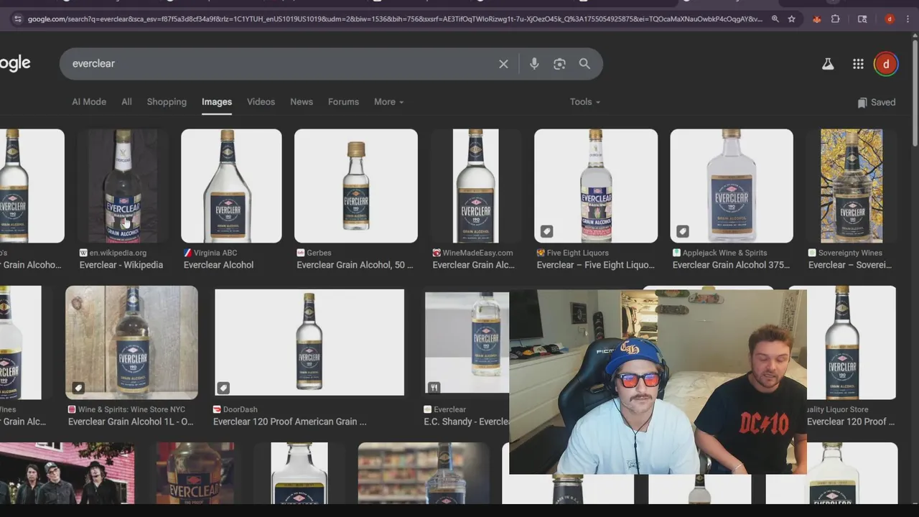Open the 'Everclear Alcohol' Virginia ABC link

tap(218, 265)
